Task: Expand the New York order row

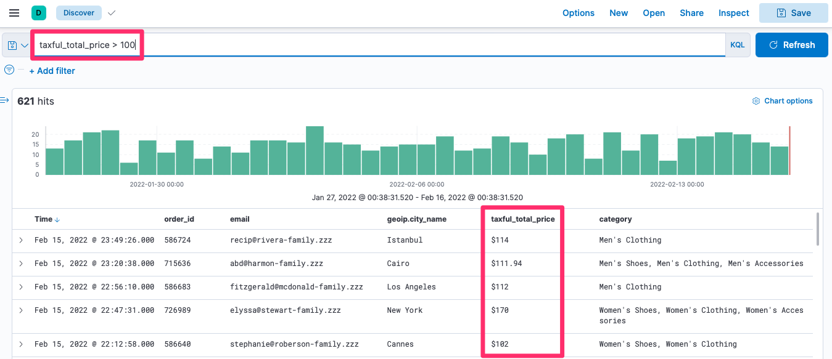Action: click(21, 310)
